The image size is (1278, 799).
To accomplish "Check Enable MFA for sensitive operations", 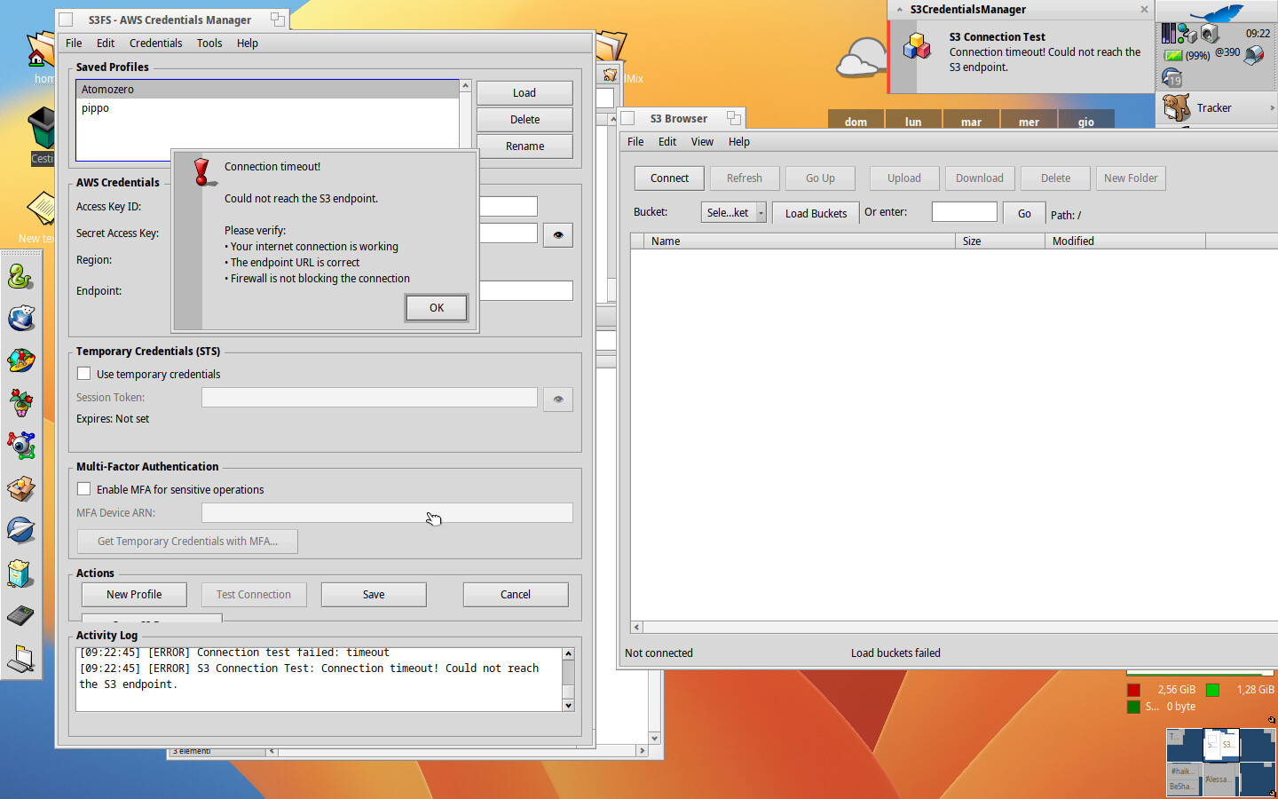I will pos(84,490).
